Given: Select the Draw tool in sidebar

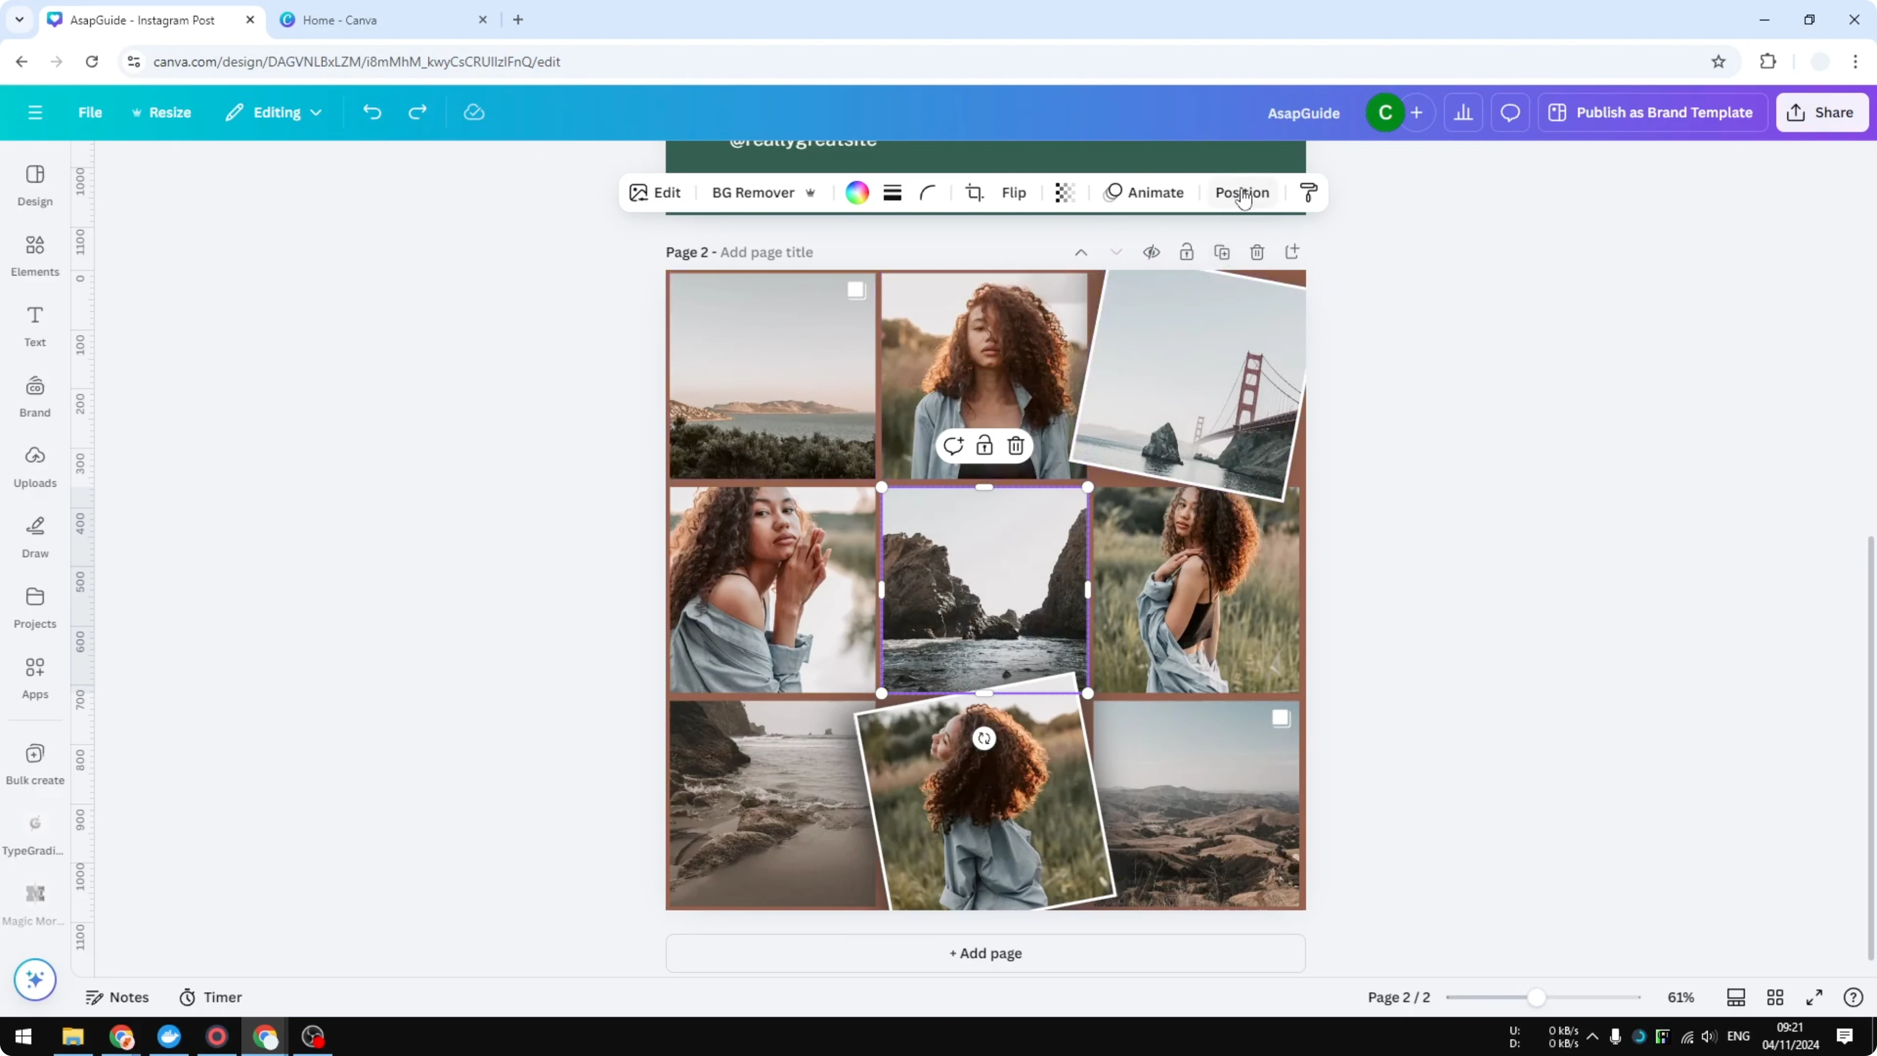Looking at the screenshot, I should [x=34, y=537].
